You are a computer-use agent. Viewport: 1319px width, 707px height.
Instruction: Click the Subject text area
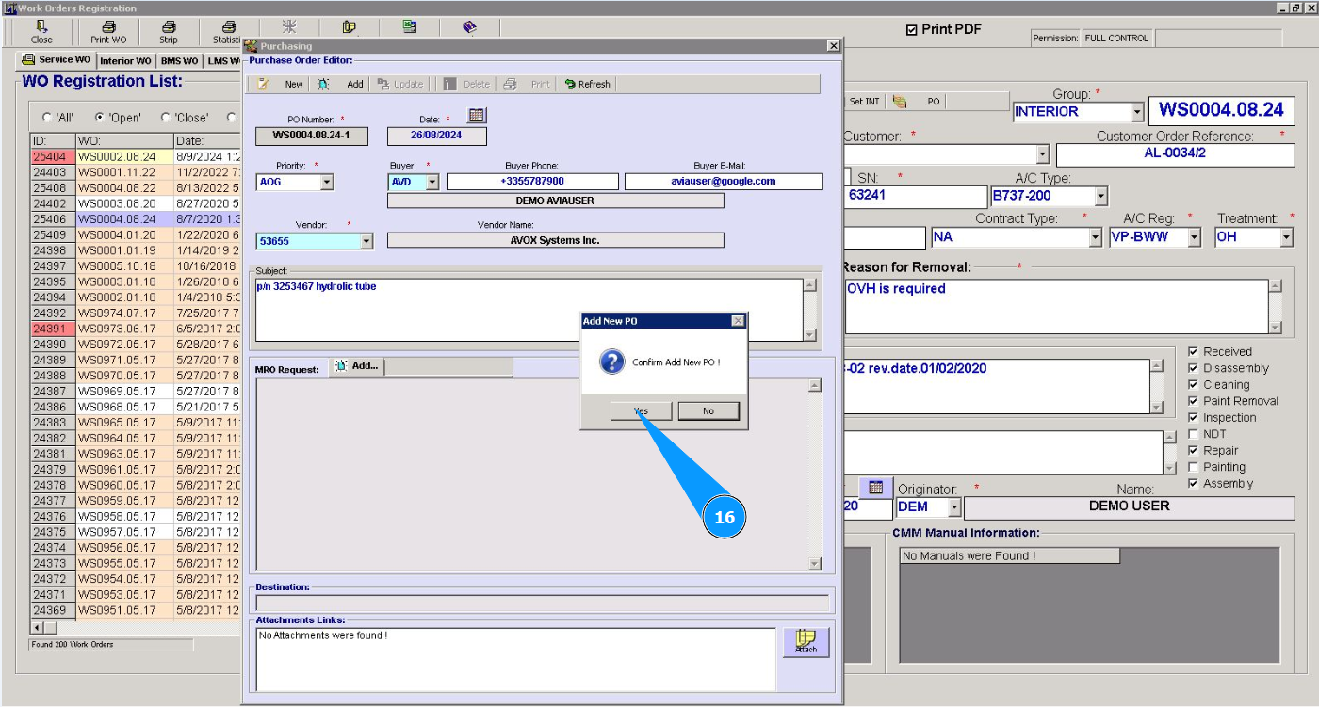(x=529, y=310)
